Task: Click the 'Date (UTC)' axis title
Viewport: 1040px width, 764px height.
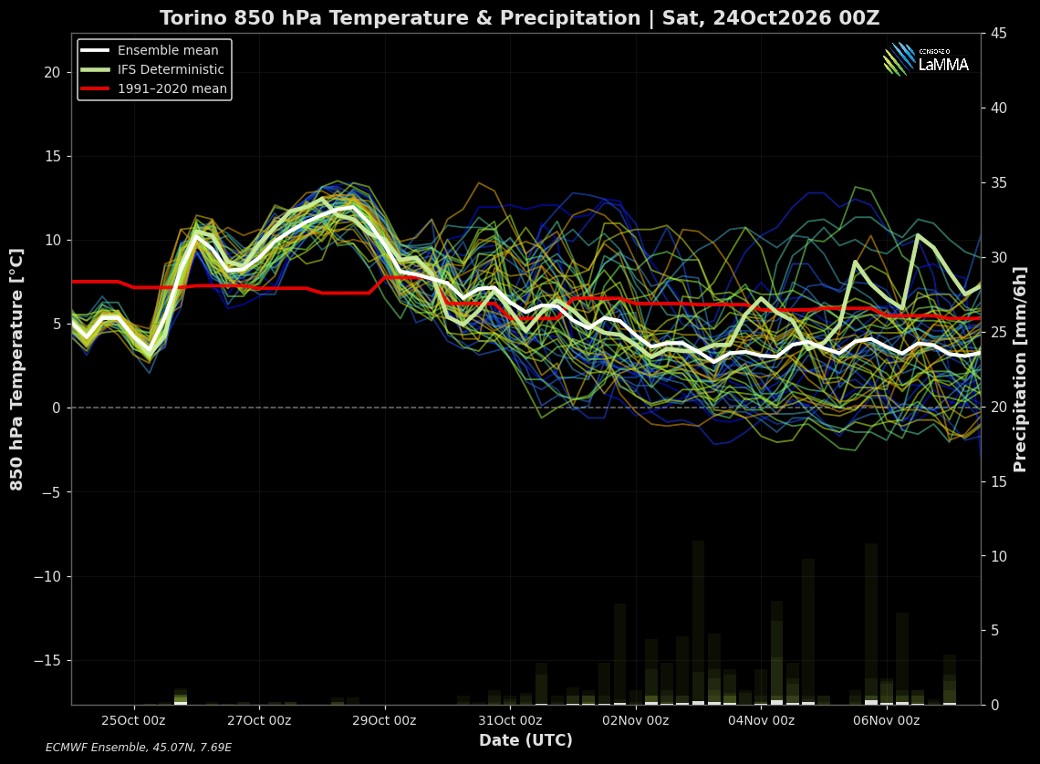Action: click(x=526, y=740)
